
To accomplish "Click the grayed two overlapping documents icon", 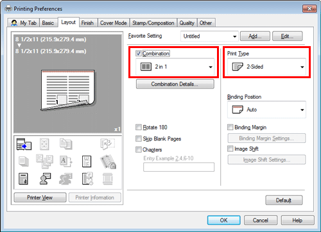I will pos(65,144).
